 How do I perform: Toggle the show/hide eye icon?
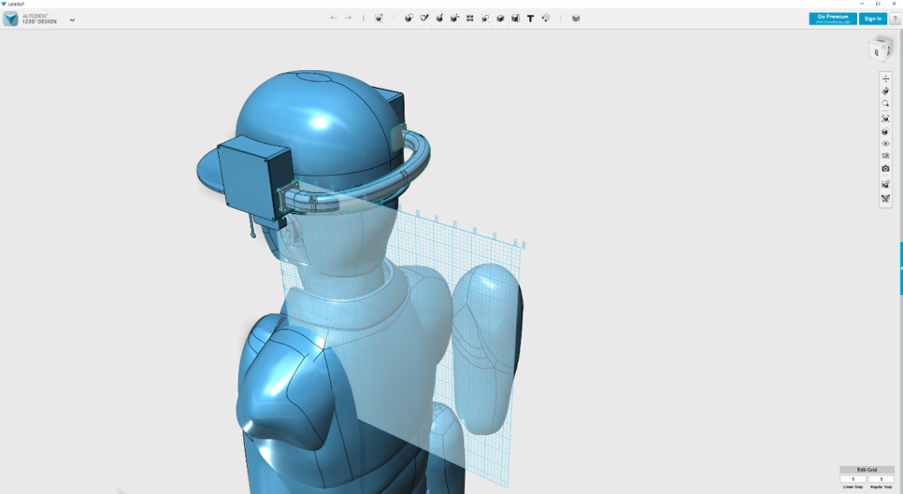point(885,144)
